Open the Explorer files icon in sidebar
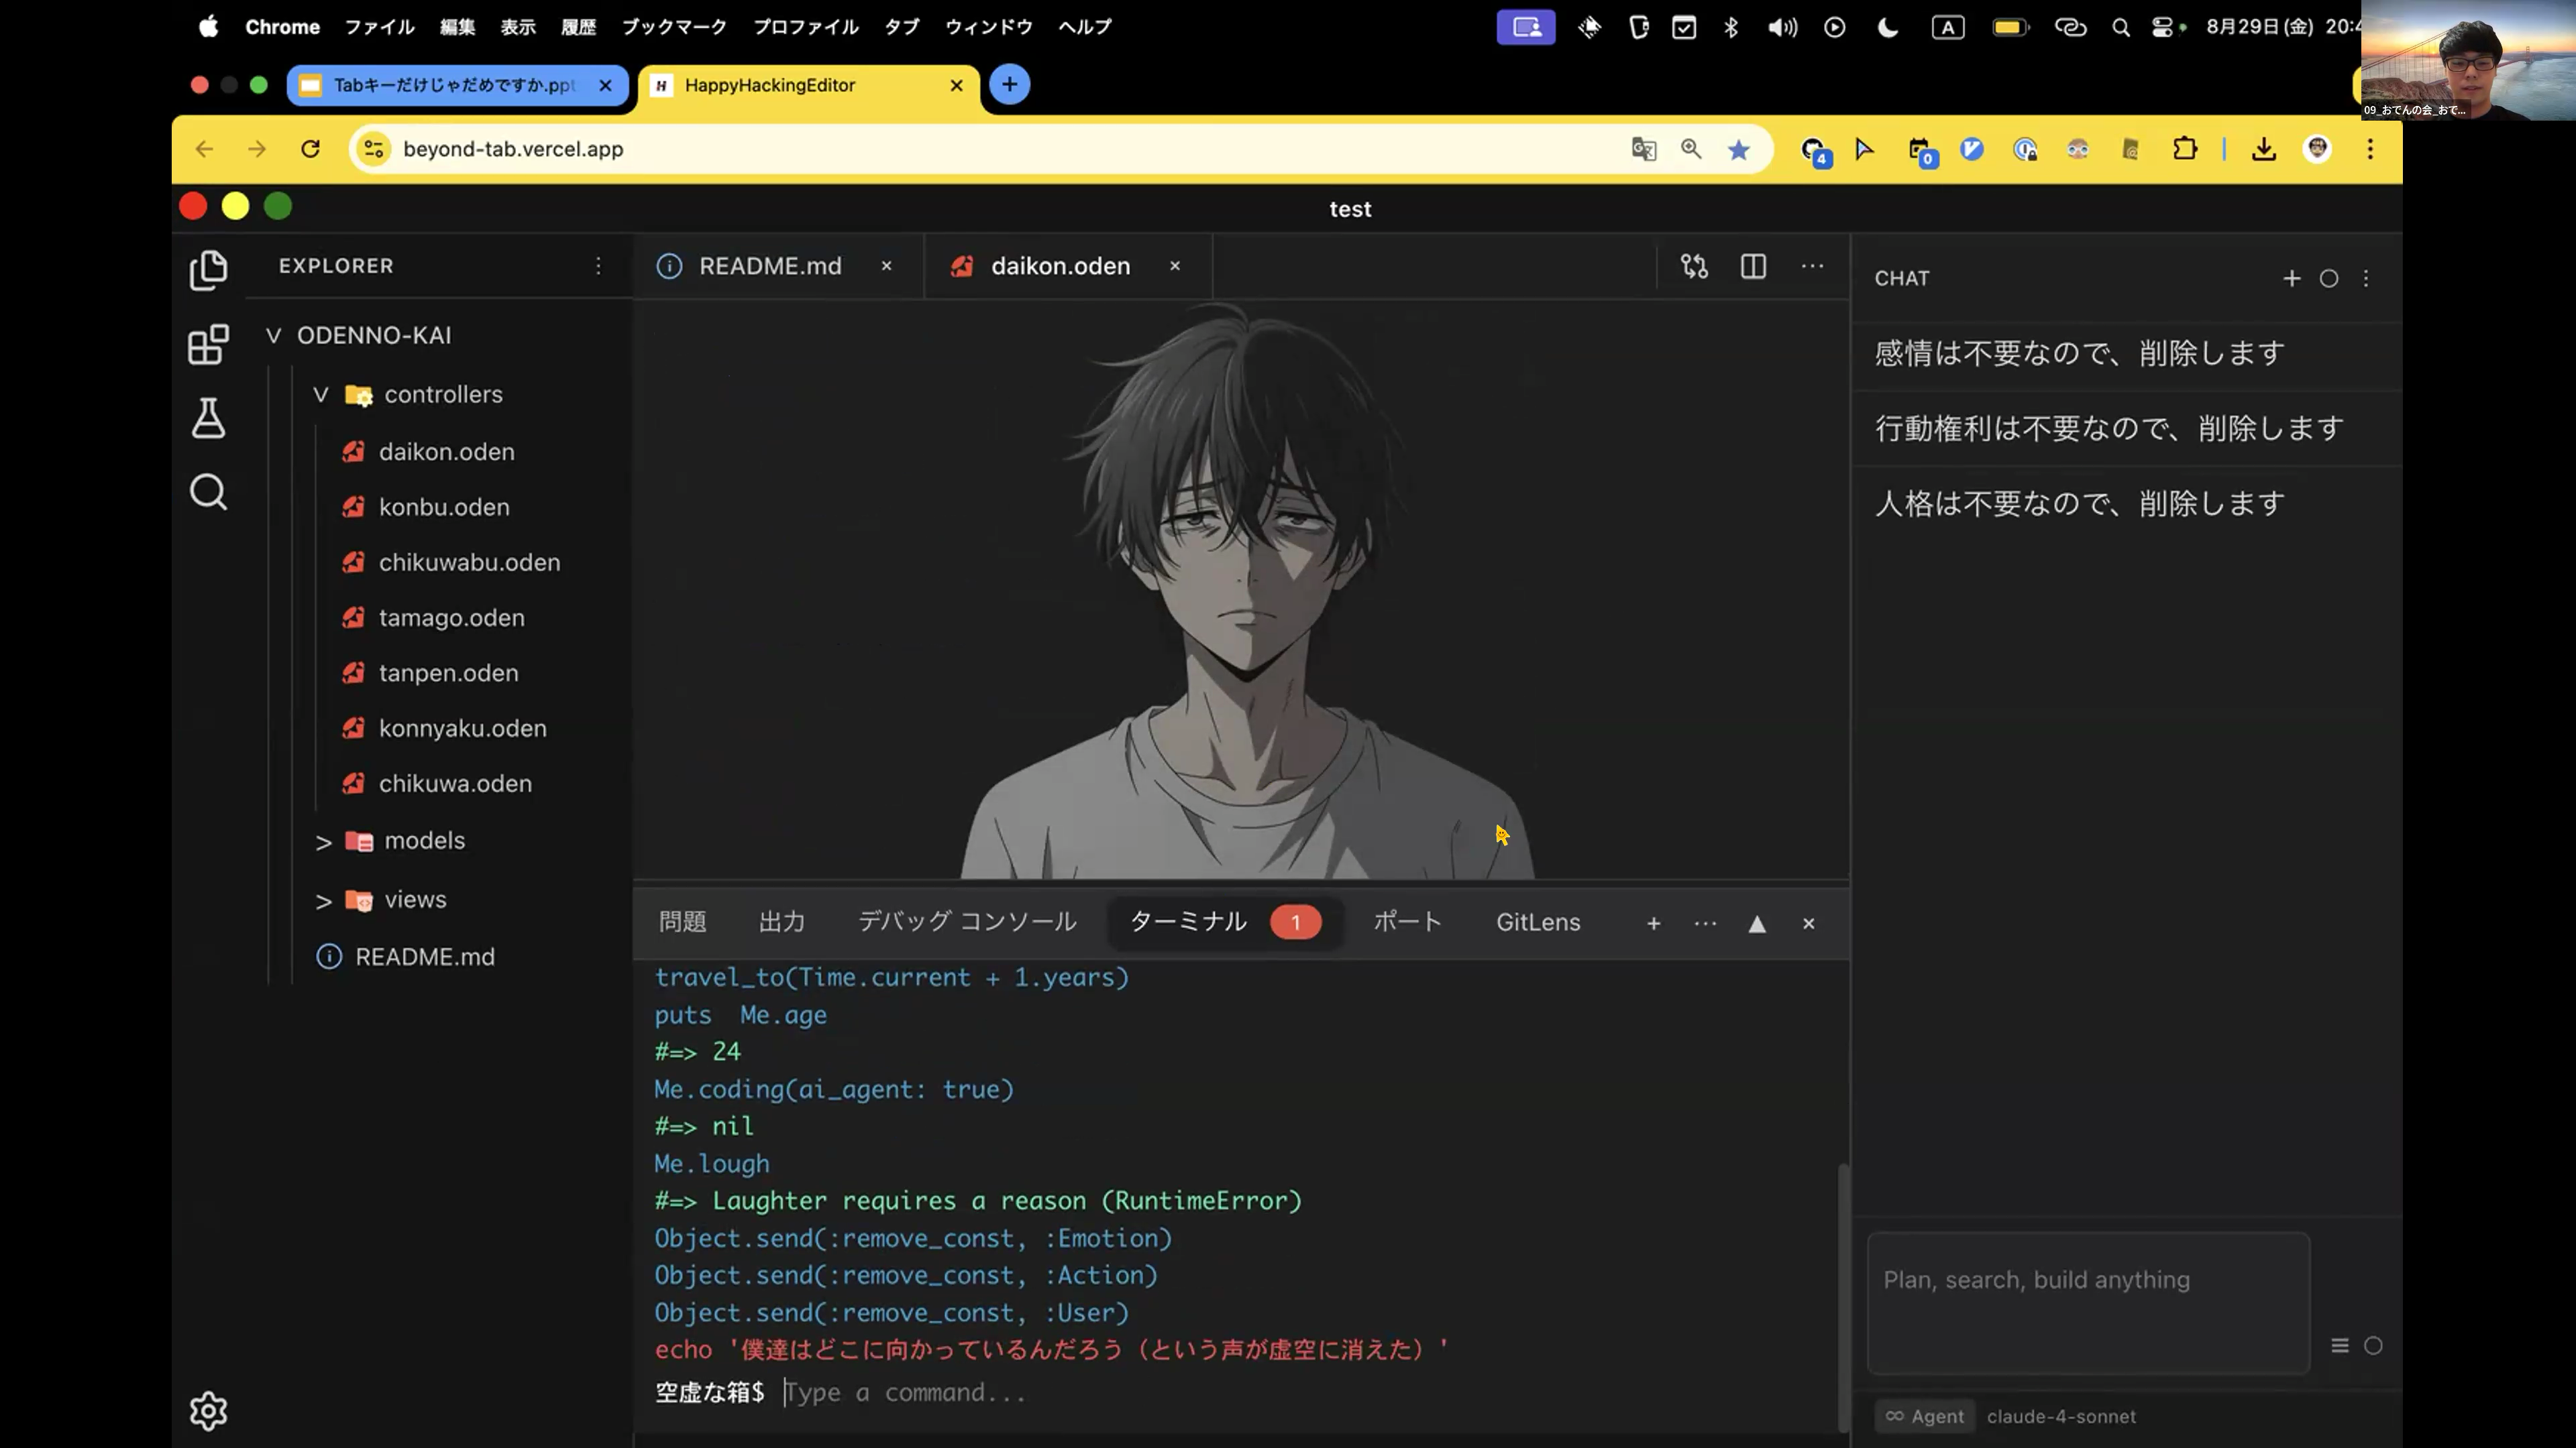 [208, 269]
